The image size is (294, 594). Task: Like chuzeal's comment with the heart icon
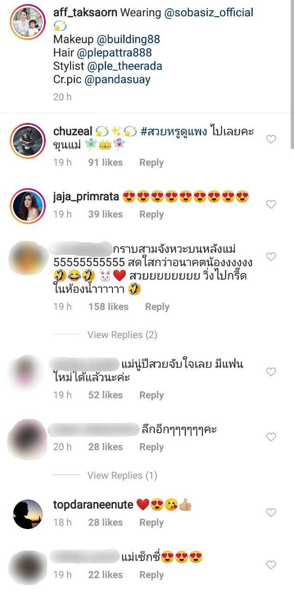coord(271,140)
